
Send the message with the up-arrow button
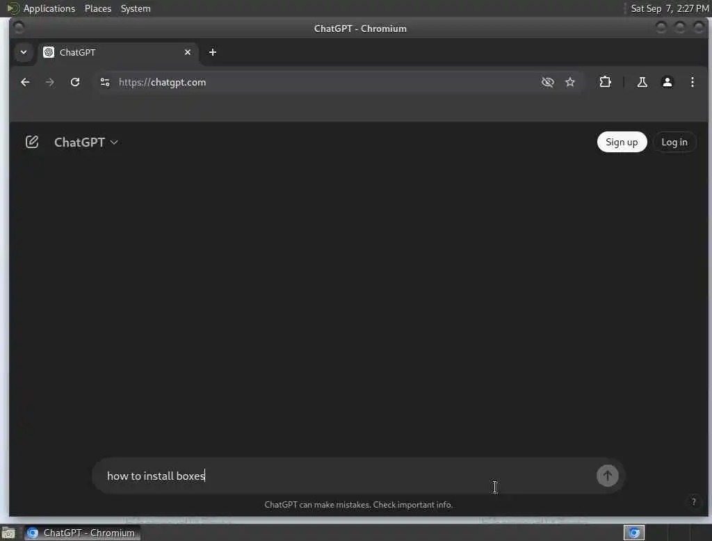click(607, 476)
